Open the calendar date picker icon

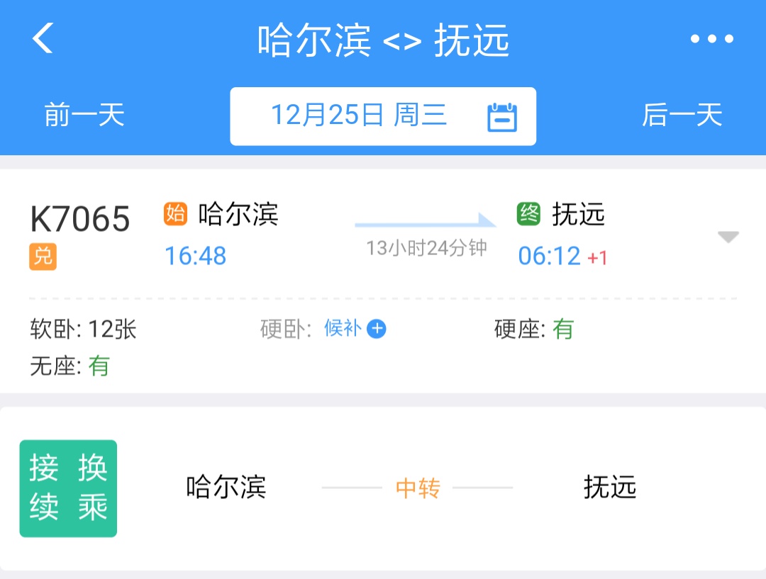[502, 117]
